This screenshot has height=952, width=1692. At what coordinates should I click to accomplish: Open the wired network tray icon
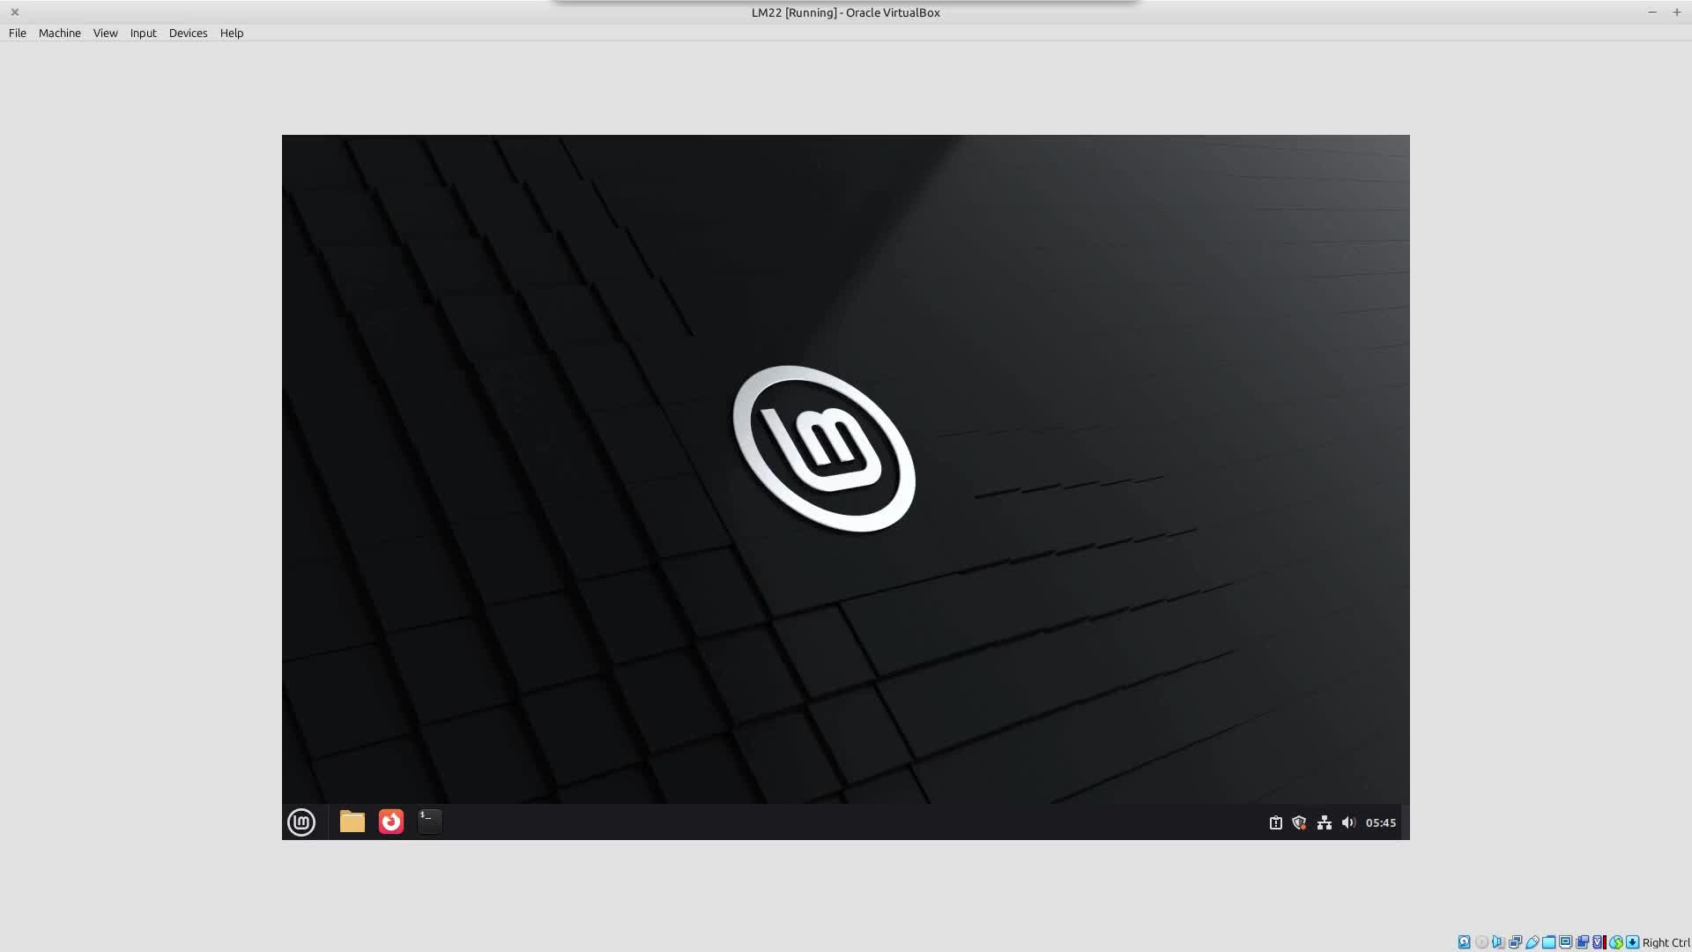tap(1324, 822)
